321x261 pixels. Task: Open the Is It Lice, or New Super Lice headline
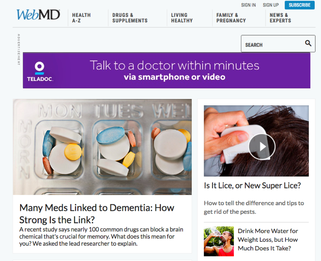tap(252, 185)
